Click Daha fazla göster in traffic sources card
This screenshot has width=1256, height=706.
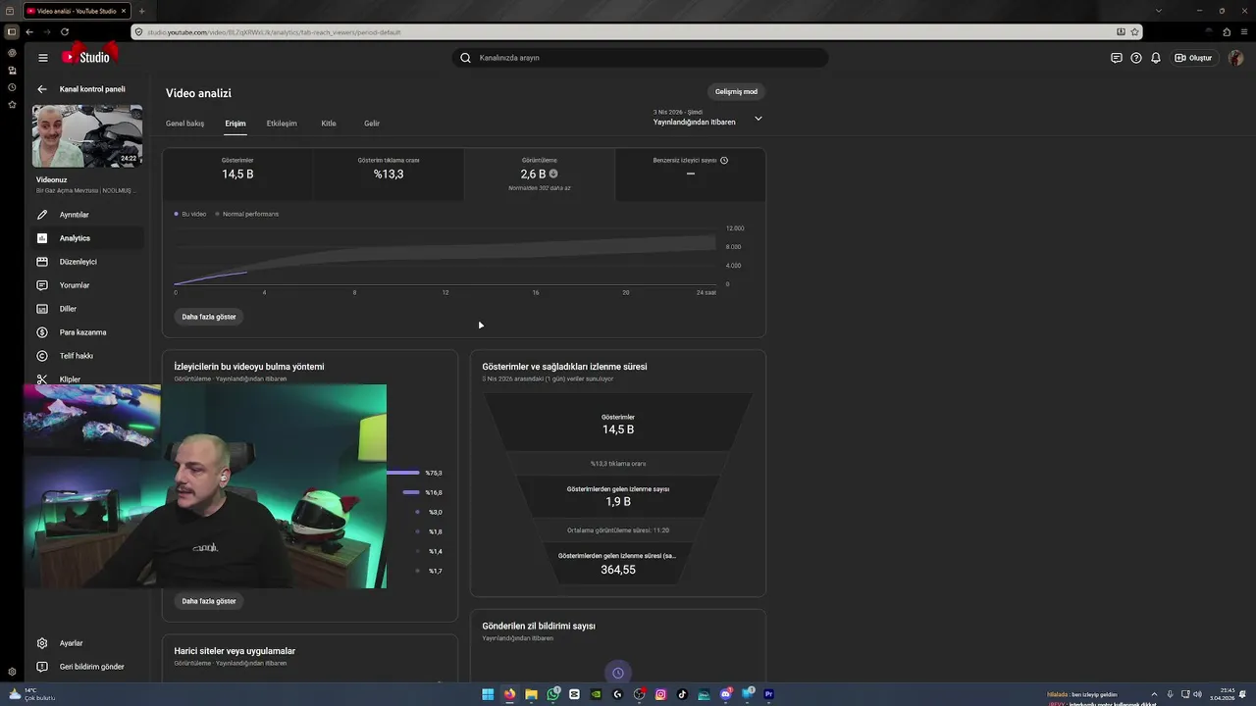[209, 601]
